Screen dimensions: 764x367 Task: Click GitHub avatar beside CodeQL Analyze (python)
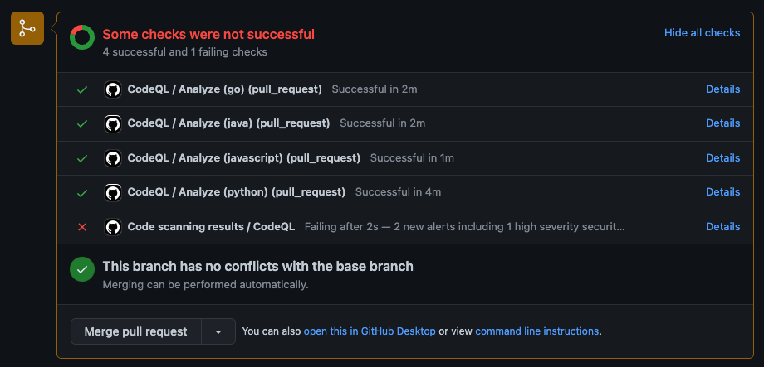[x=113, y=192]
